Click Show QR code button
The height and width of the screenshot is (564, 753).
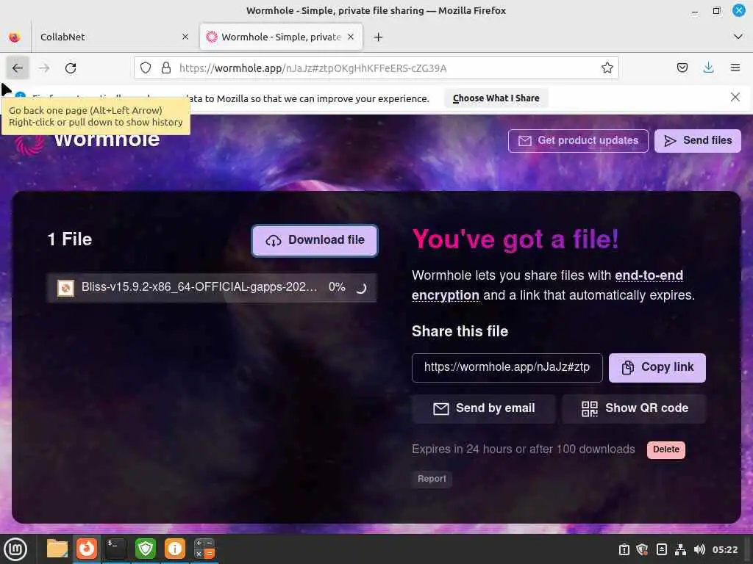[x=635, y=408]
